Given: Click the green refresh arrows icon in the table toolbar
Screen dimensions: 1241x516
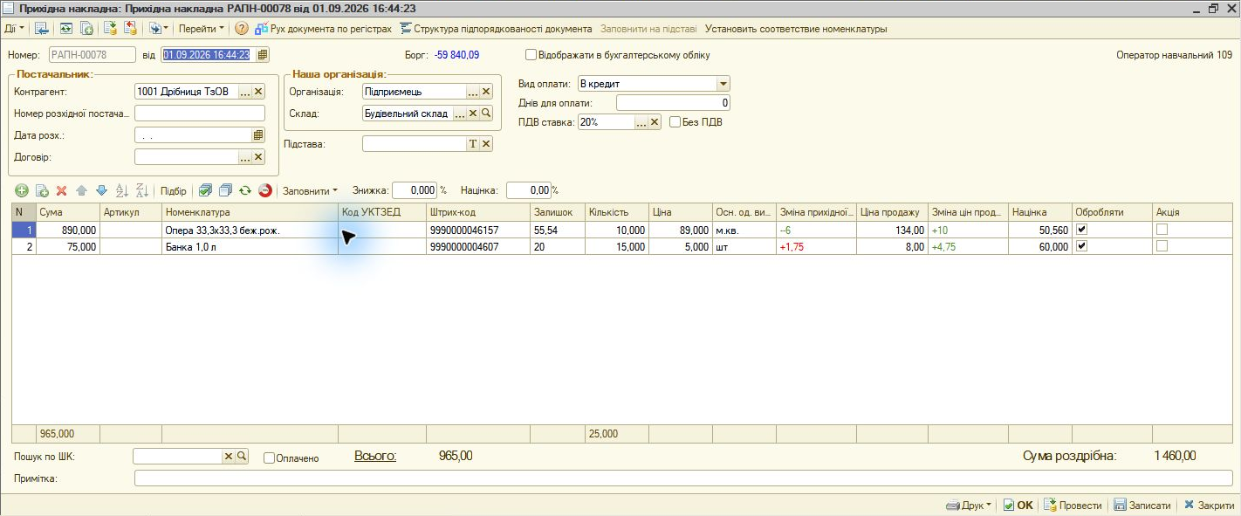Looking at the screenshot, I should click(x=245, y=190).
